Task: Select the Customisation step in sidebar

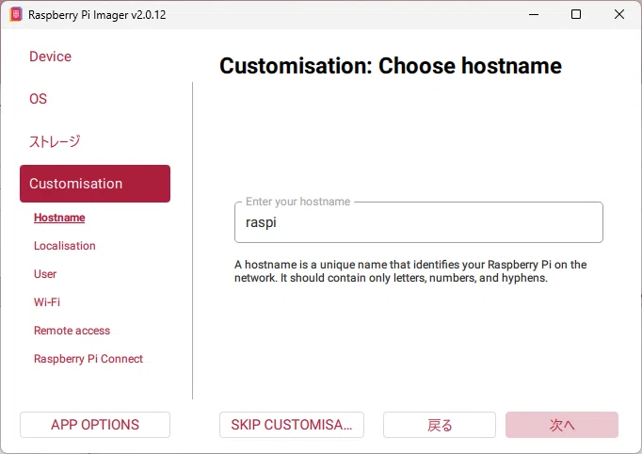Action: [95, 184]
